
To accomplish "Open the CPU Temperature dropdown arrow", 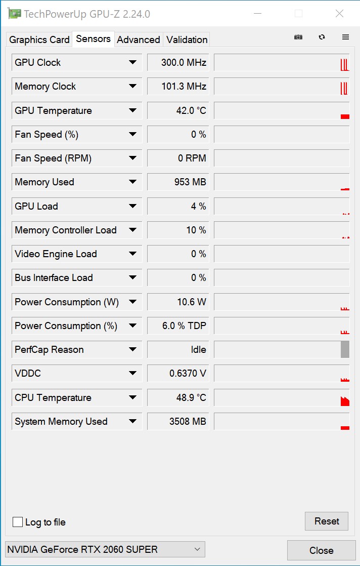I will pos(132,397).
